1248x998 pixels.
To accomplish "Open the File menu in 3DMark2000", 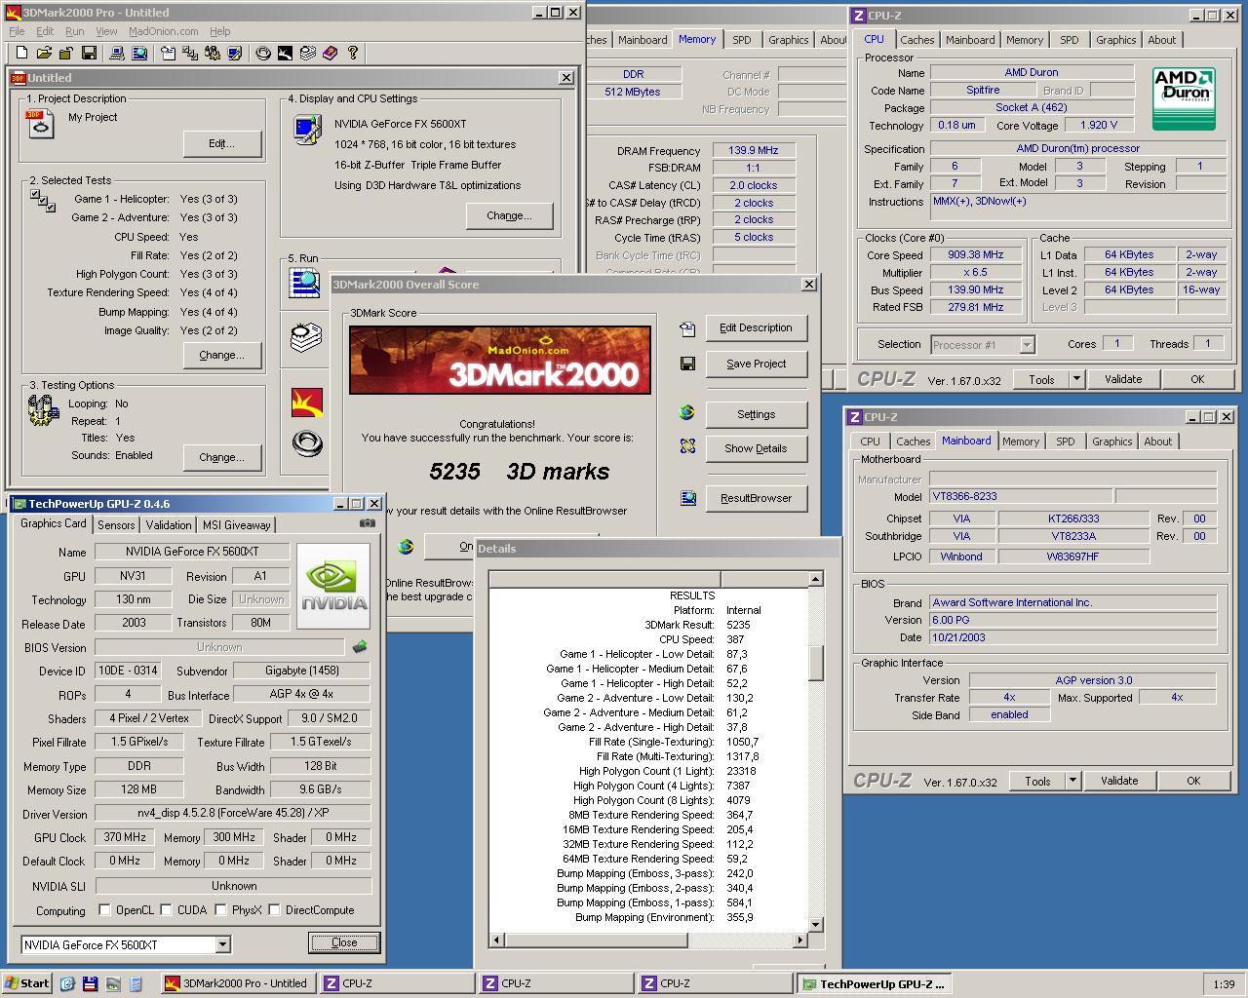I will 17,31.
